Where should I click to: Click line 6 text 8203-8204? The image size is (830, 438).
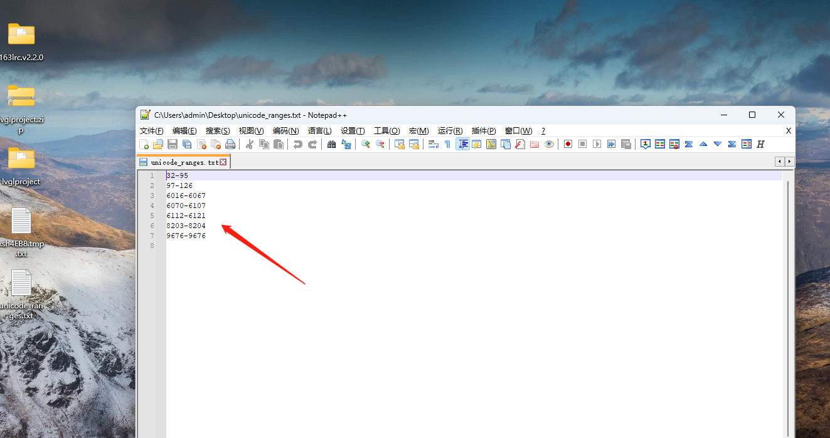click(186, 226)
